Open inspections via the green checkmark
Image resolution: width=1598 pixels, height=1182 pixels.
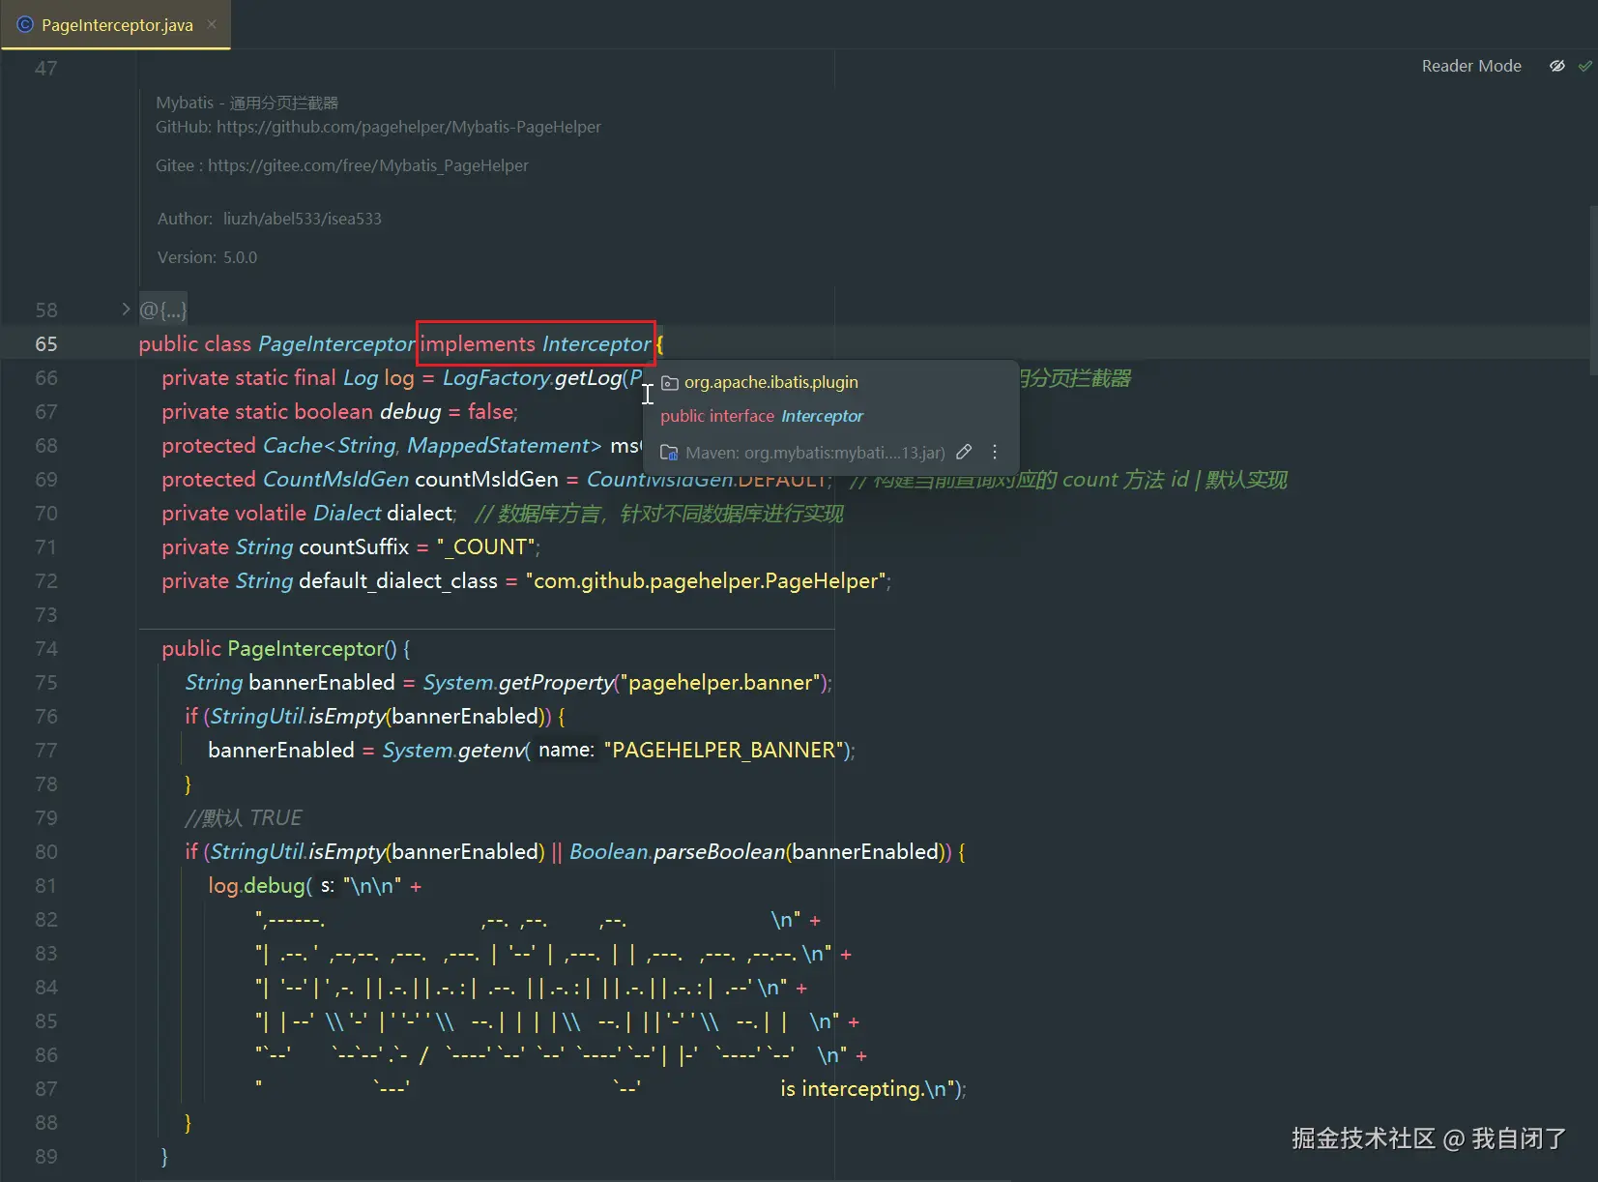[1585, 66]
